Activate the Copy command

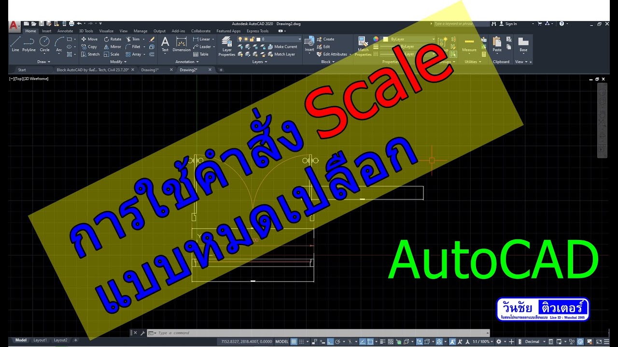(89, 47)
